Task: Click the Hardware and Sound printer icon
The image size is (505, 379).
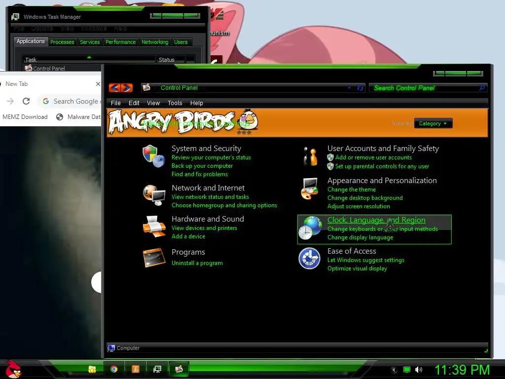Action: 154,226
